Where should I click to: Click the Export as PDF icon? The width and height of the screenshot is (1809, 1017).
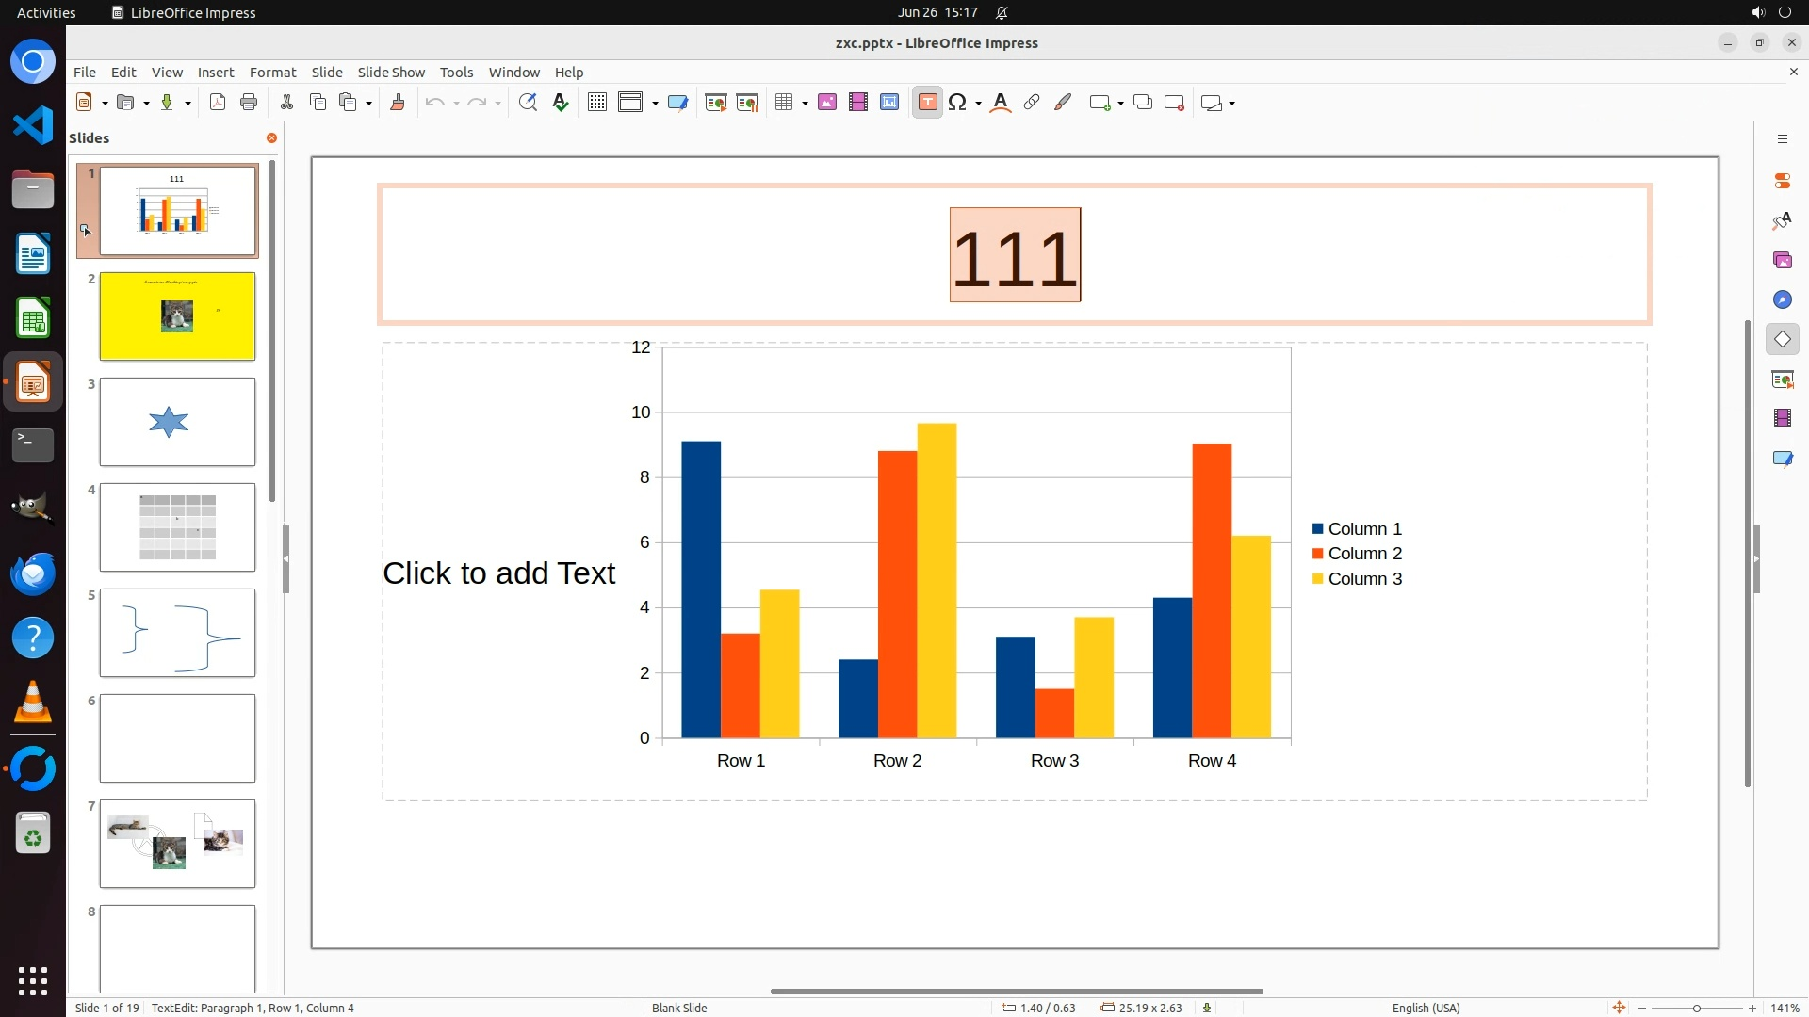click(218, 103)
